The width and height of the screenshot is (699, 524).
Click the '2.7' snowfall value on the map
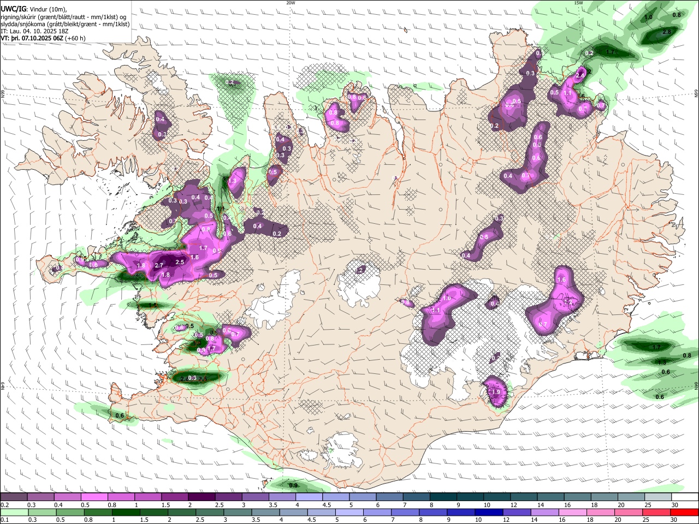[159, 266]
